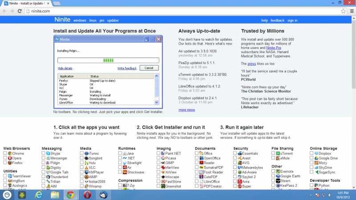Open the feedback link in header

(277, 20)
